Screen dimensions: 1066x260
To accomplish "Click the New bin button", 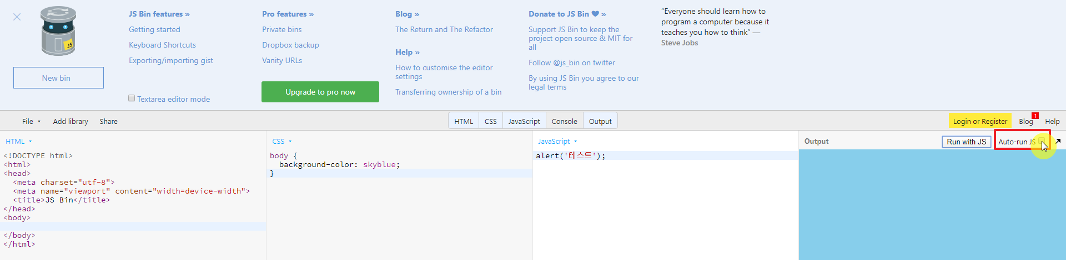I will tap(58, 78).
